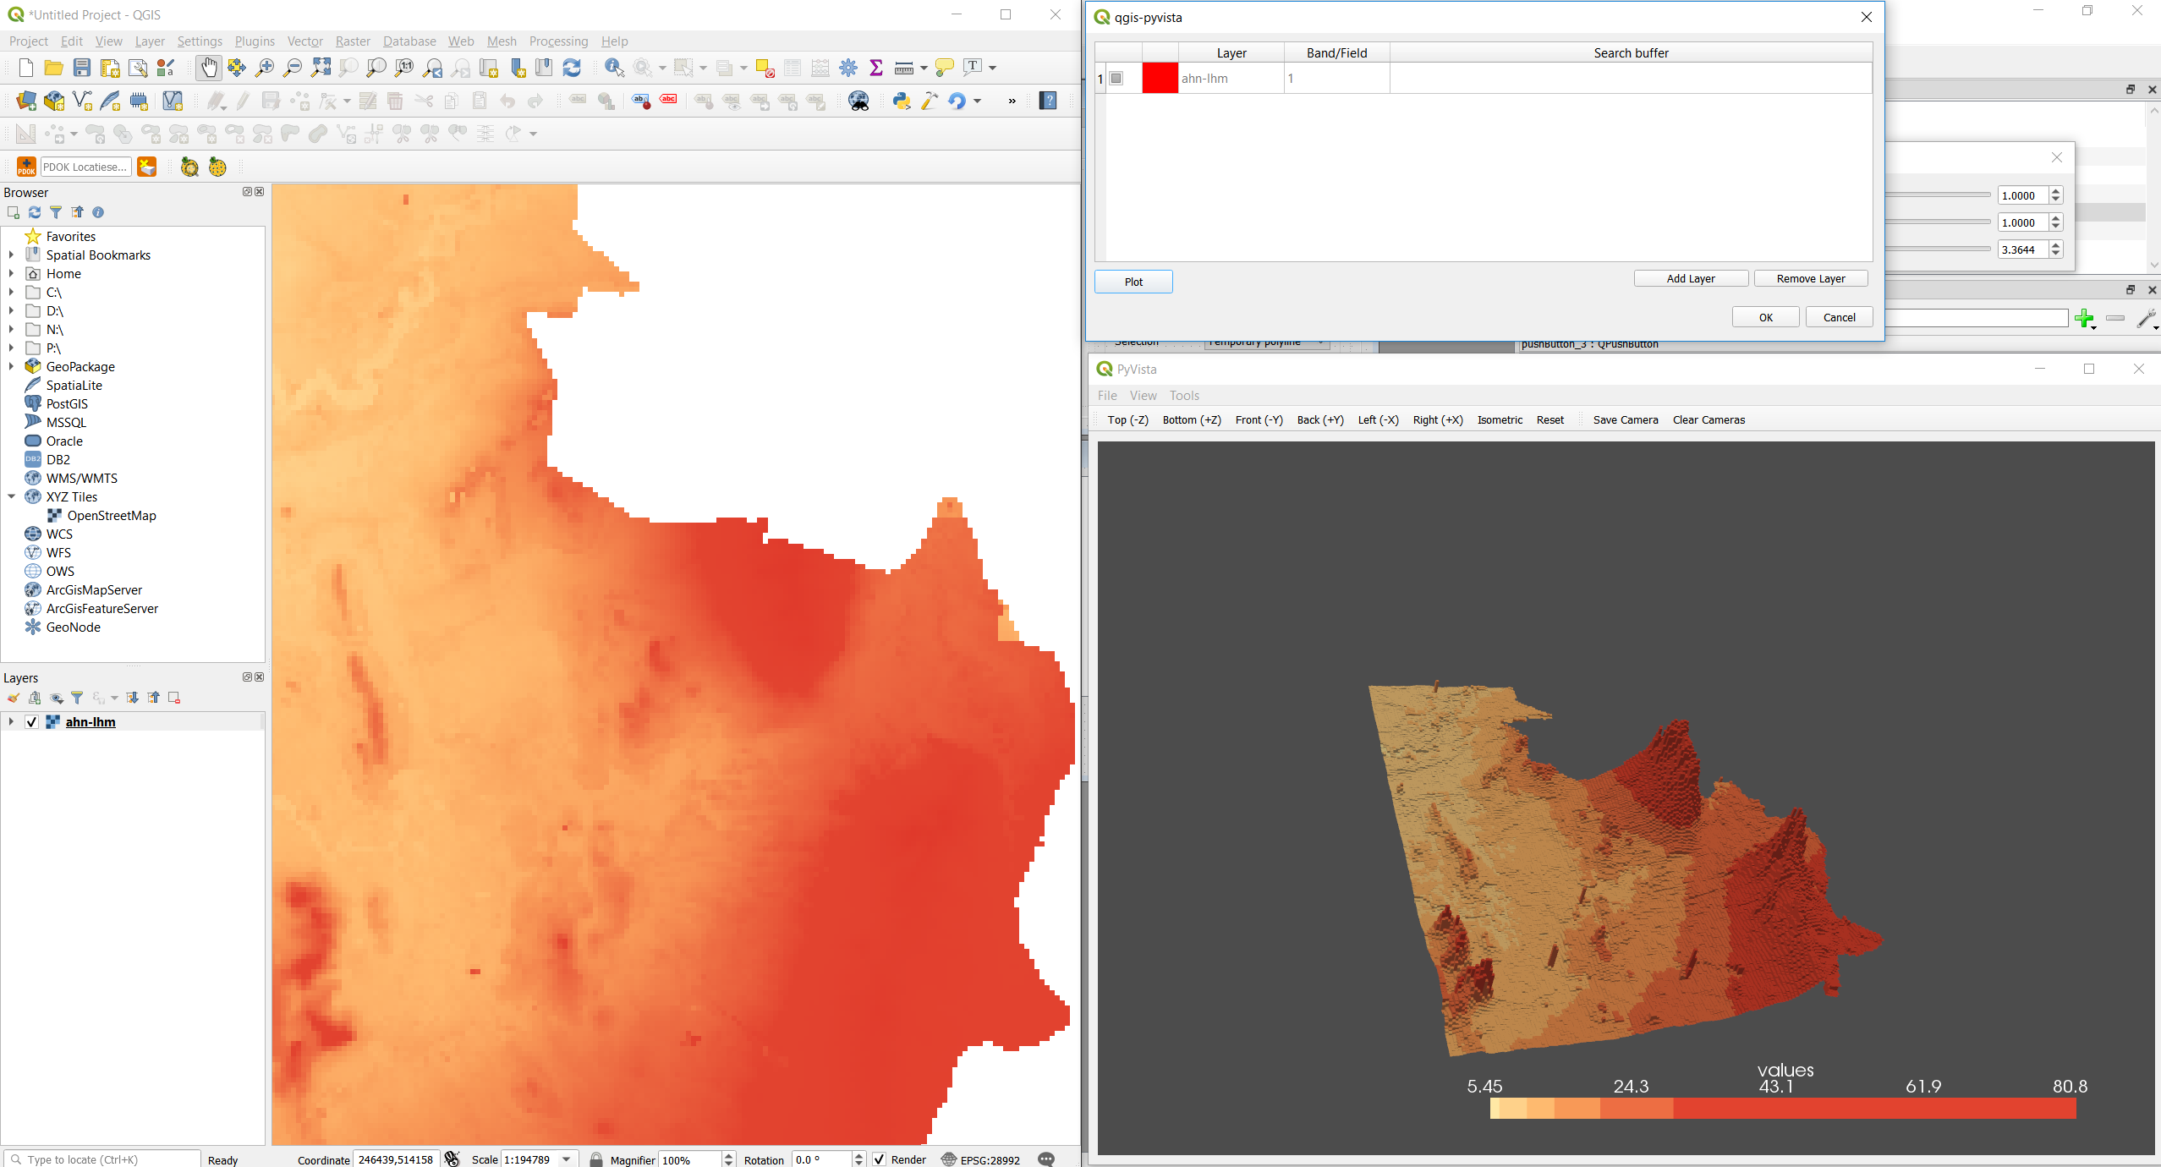Activate the Identify Features tool
The image size is (2161, 1167).
pyautogui.click(x=614, y=68)
